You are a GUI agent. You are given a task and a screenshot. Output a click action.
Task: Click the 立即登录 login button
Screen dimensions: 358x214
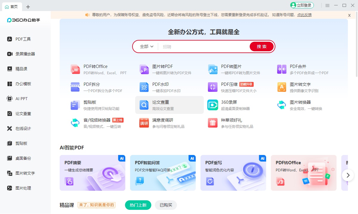[302, 5]
